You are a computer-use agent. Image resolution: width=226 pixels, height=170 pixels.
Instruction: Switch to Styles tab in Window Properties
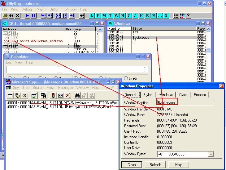148,95
